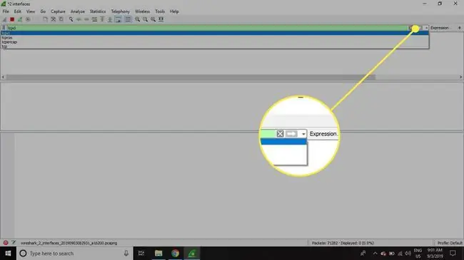Expand the display filter history dropdown arrow
This screenshot has width=464, height=260.
point(426,28)
